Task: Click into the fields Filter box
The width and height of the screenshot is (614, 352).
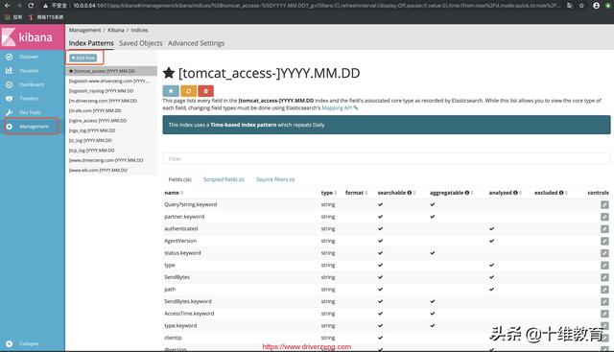Action: pyautogui.click(x=386, y=158)
